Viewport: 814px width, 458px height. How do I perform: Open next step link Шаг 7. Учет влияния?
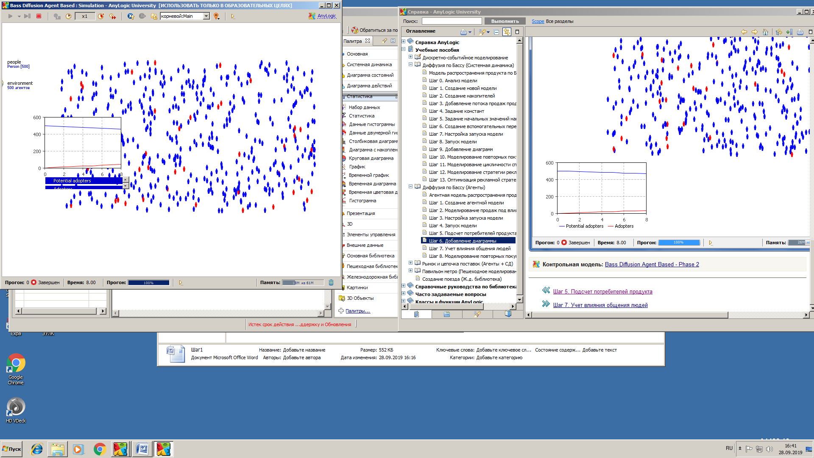click(x=600, y=305)
